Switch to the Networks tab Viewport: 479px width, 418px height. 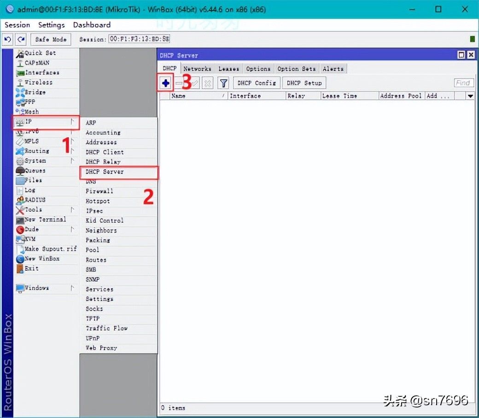point(197,69)
